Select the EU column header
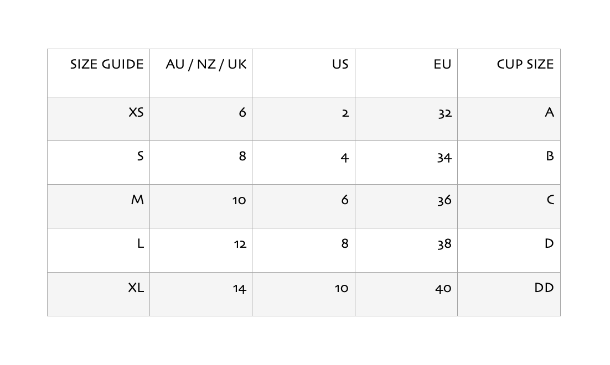Image resolution: width=610 pixels, height=365 pixels. pos(442,64)
